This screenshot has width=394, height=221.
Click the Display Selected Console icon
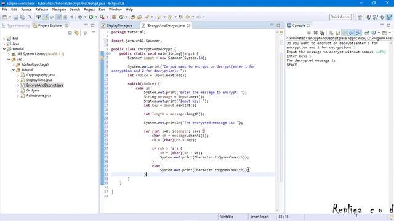coord(374,33)
